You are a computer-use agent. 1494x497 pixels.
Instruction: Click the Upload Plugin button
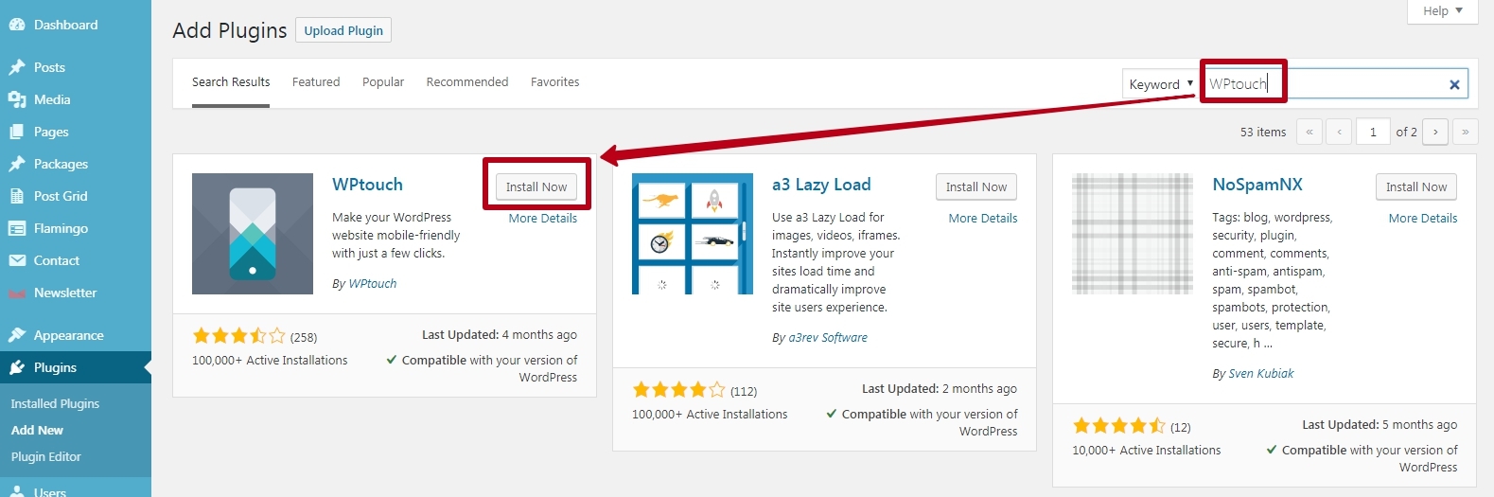click(x=343, y=30)
